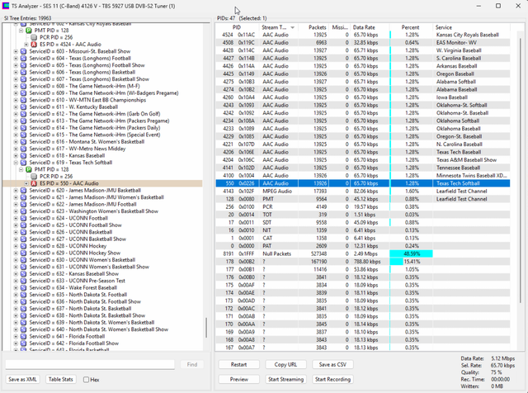Screen dimensions: 528x393
Task: Select the Kansas City Royals Baseball PID row
Action: [x=363, y=35]
